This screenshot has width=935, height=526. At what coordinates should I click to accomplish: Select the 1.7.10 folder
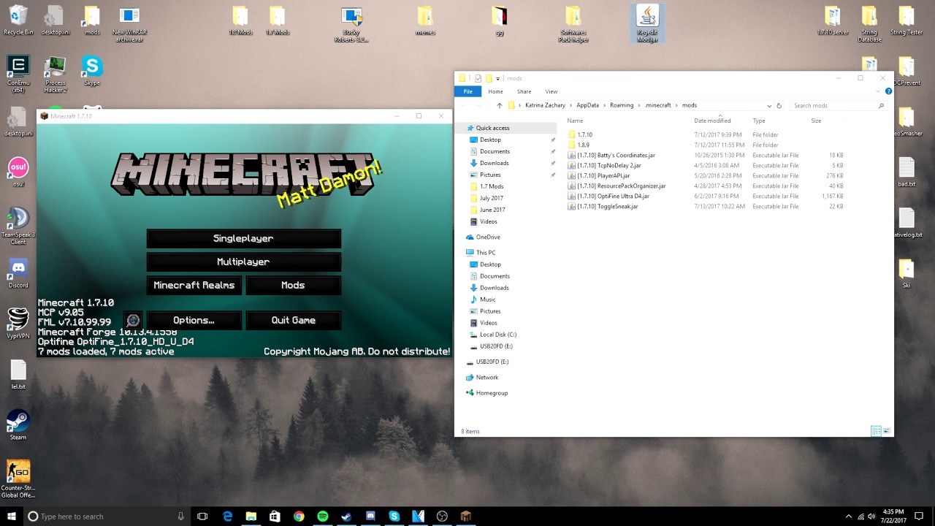(x=584, y=134)
